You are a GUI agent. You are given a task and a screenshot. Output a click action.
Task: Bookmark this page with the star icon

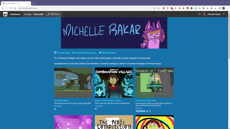coord(158,8)
